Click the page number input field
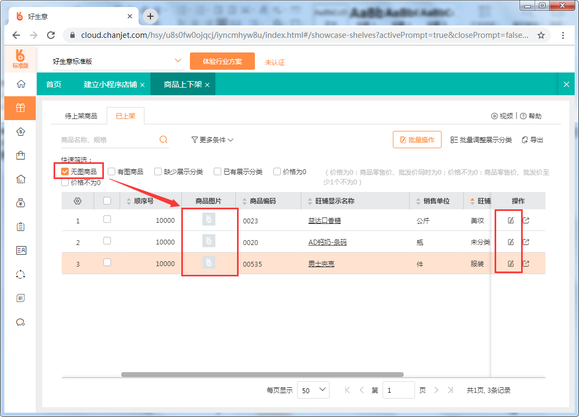The height and width of the screenshot is (417, 579). point(398,390)
